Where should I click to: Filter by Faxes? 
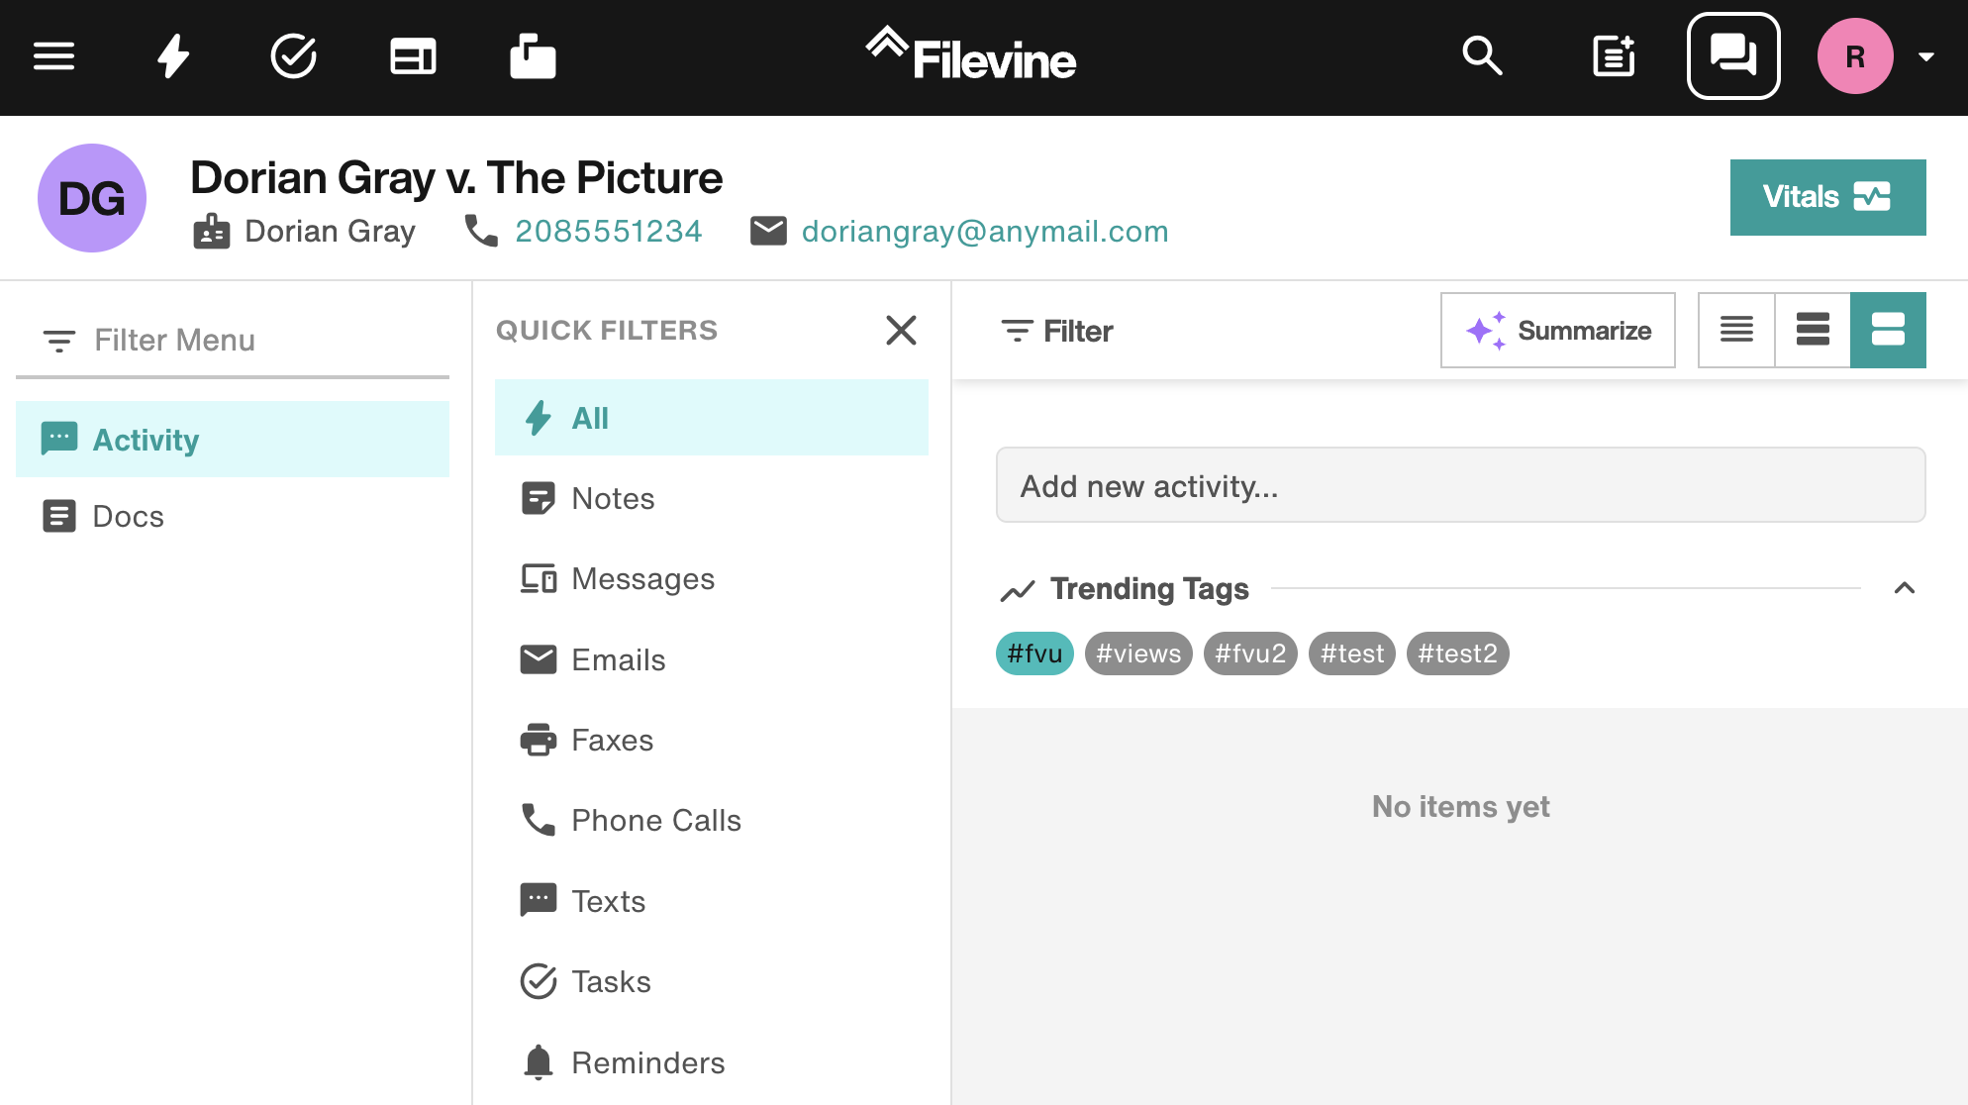(712, 740)
